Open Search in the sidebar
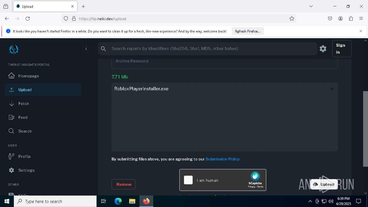Screen dimensions: 368x207 (43, 131)
